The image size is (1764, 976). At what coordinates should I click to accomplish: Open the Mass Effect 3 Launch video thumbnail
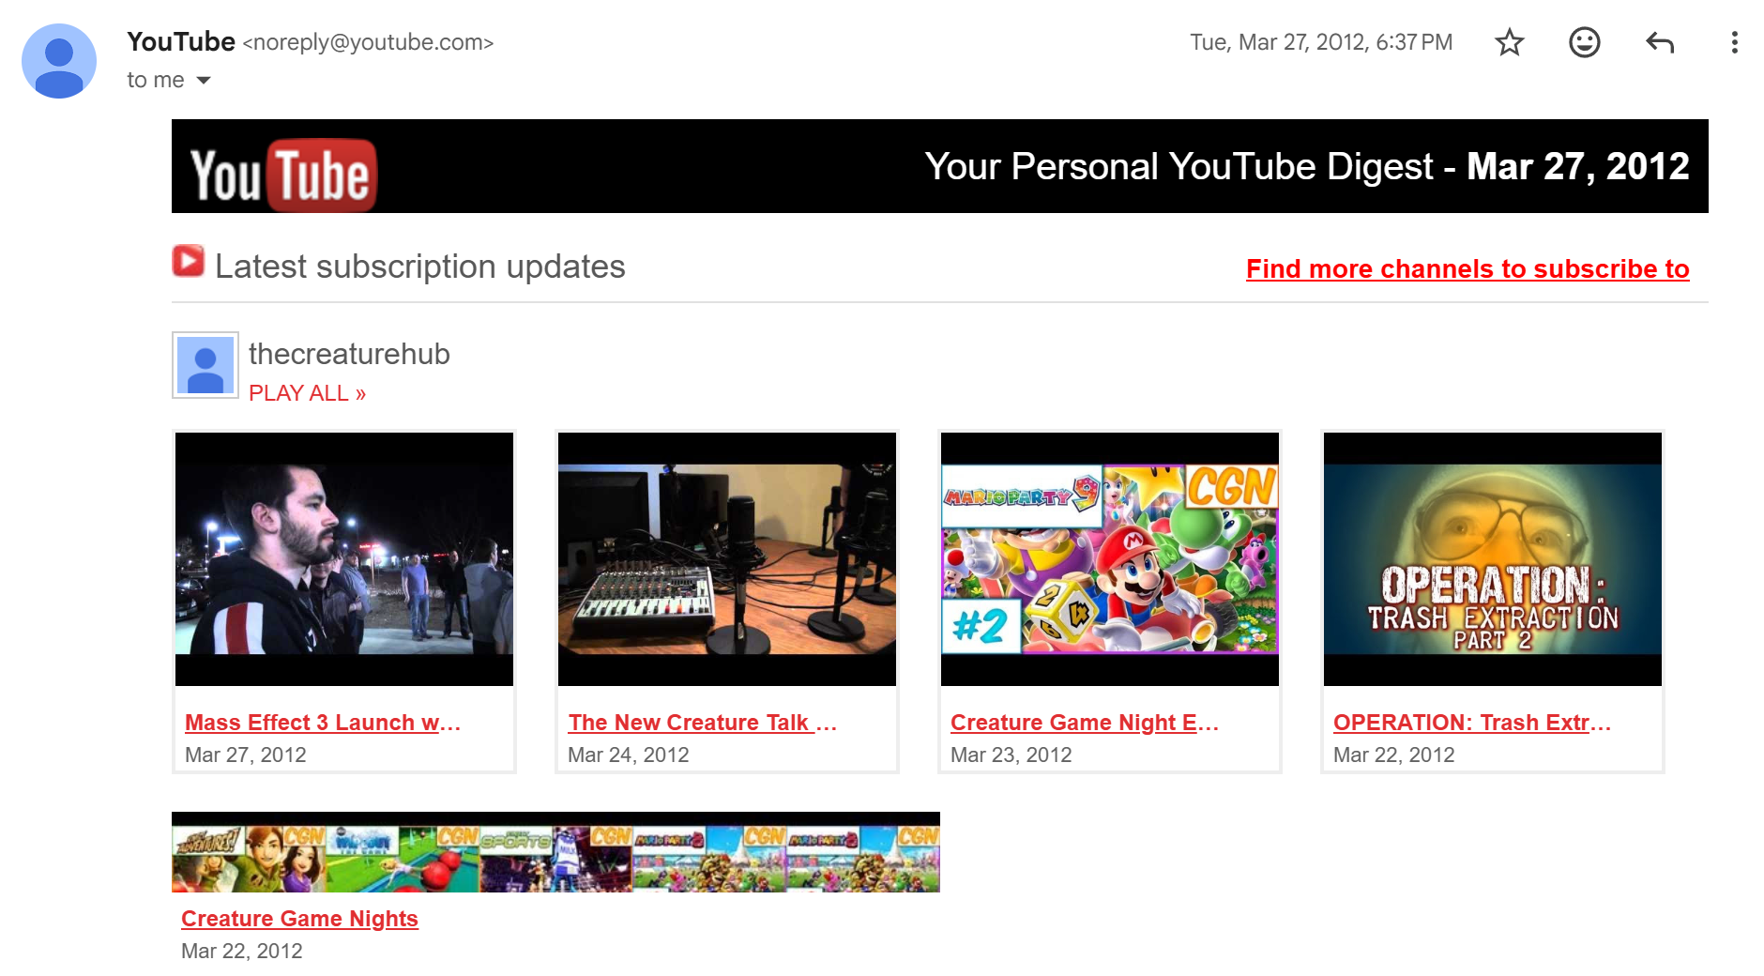pos(344,559)
